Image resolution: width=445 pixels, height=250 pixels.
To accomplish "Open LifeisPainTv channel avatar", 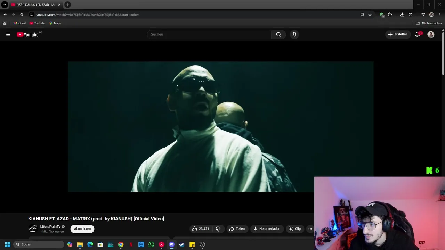I will [x=33, y=228].
